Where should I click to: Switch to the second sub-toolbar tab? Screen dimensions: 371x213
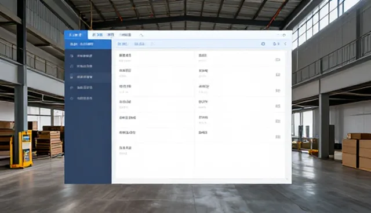click(x=139, y=44)
